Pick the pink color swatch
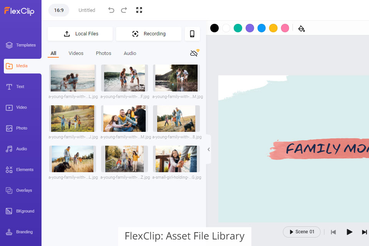Screen dimensions: 369x246 point(285,28)
